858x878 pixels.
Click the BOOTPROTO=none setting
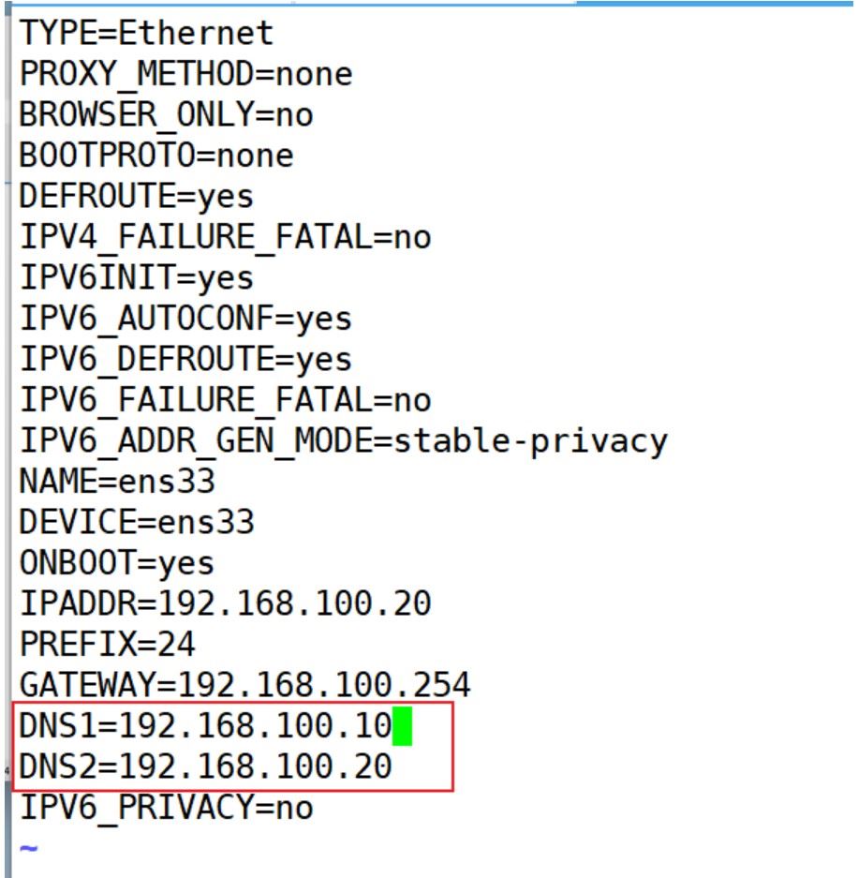click(x=155, y=156)
